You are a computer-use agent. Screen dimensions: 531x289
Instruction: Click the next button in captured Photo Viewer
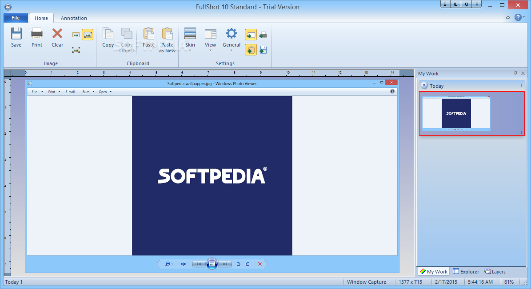[225, 264]
